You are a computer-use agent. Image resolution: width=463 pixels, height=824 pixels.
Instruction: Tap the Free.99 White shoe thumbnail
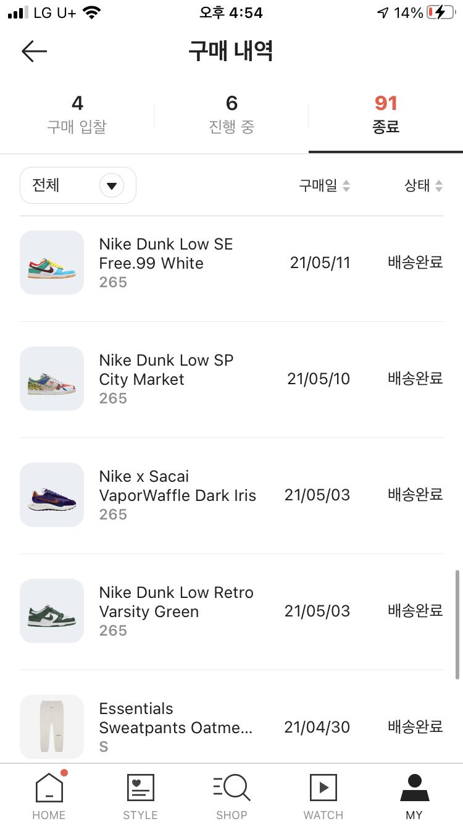tap(52, 263)
